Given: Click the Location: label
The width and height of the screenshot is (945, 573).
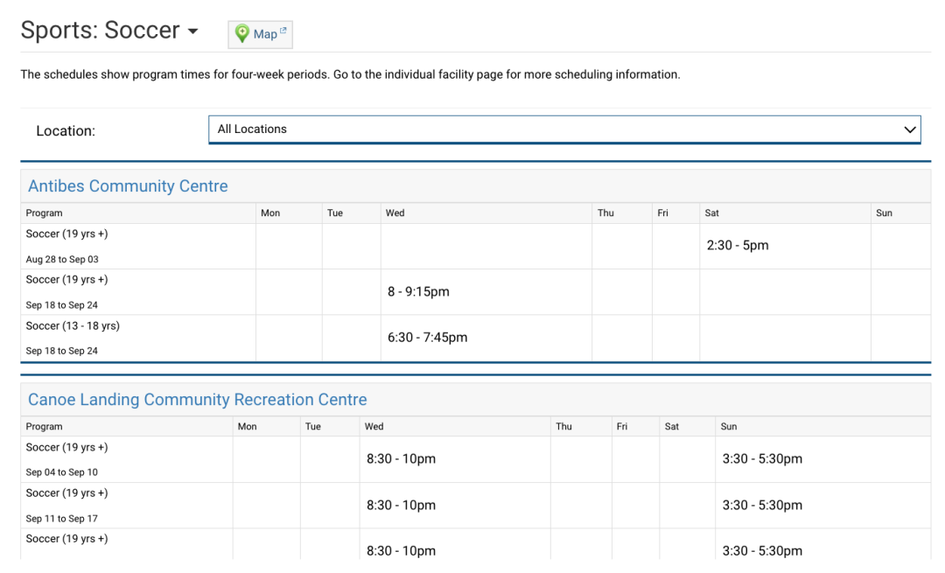Looking at the screenshot, I should click(66, 130).
